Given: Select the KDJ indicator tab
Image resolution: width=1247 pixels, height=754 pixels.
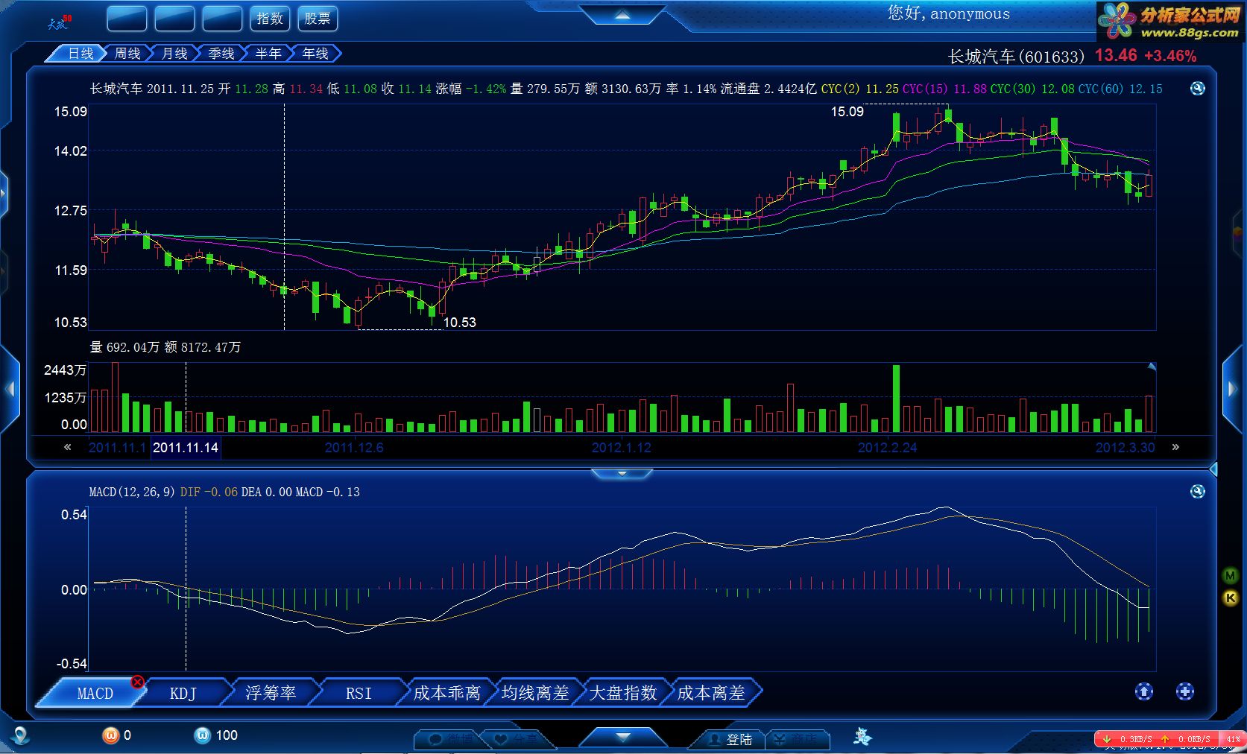Looking at the screenshot, I should 183,693.
